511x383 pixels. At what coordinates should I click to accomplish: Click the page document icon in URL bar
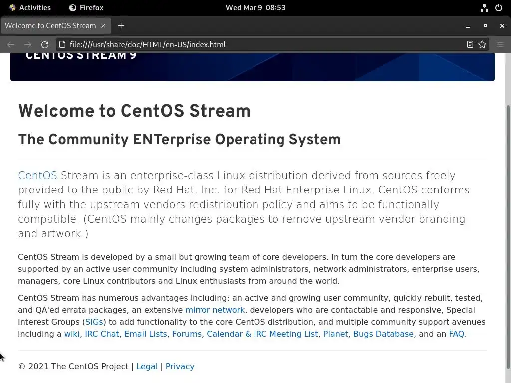[62, 44]
